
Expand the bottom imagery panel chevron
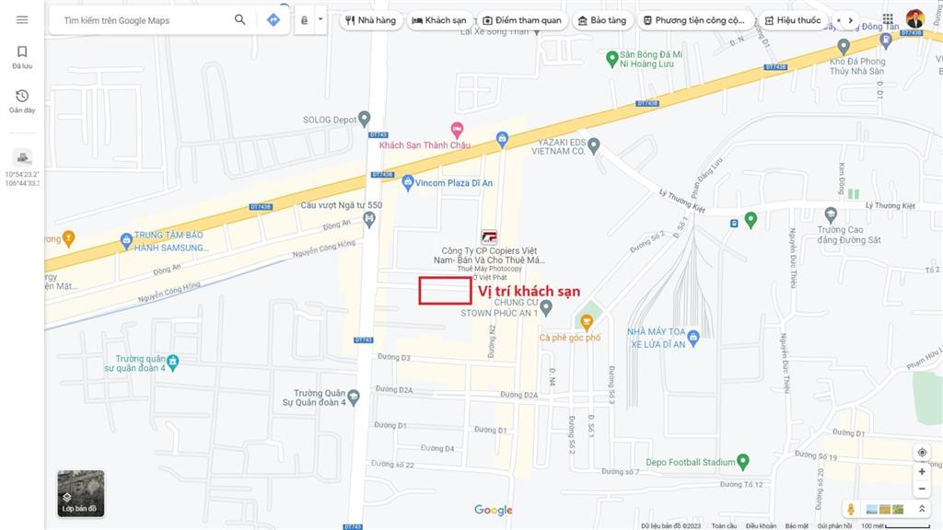[922, 509]
